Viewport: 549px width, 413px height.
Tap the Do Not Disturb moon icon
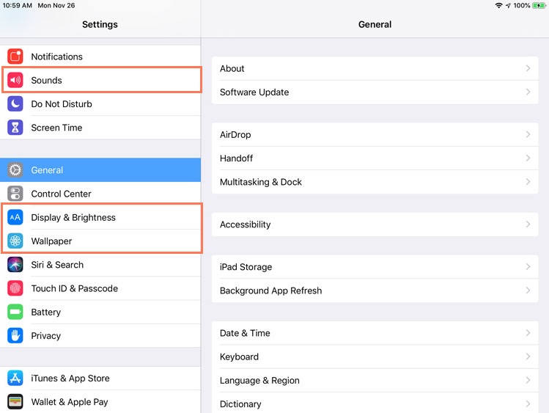[x=15, y=104]
